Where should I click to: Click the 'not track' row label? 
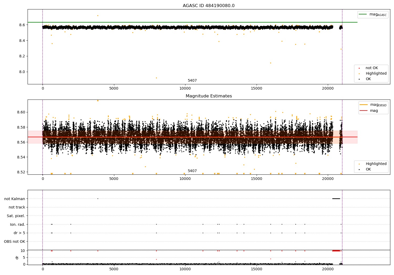(x=17, y=207)
